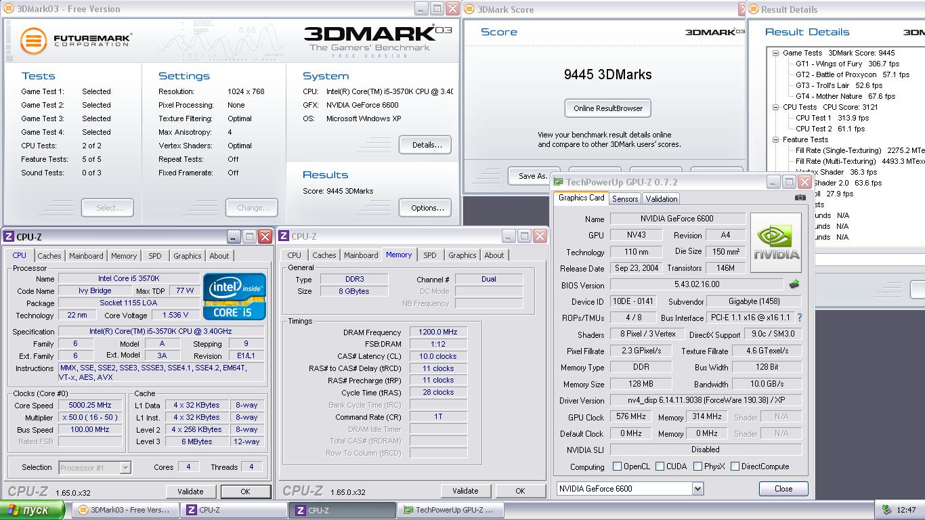This screenshot has width=925, height=520.
Task: Click the 3DMark Score window title icon
Action: tap(470, 9)
